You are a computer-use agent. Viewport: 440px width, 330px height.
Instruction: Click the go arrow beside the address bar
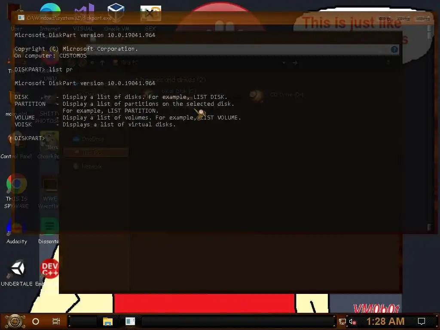(295, 63)
